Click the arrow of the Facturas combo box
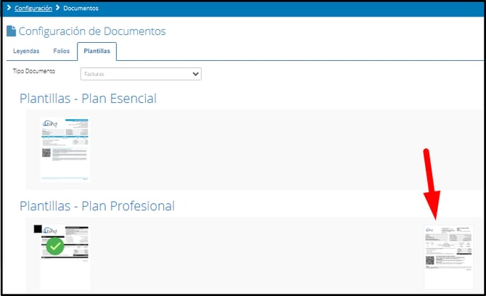 194,74
